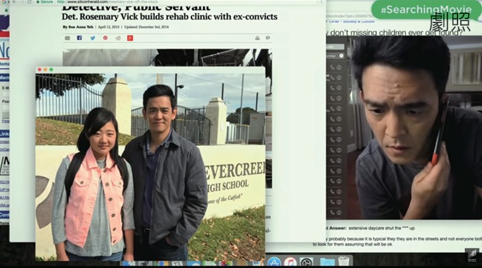Screen dimensions: 482x268
Task: Click the number entry field in FaceTime
Action: point(335,56)
